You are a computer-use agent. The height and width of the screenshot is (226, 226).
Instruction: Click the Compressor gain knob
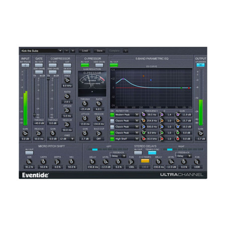53,134
